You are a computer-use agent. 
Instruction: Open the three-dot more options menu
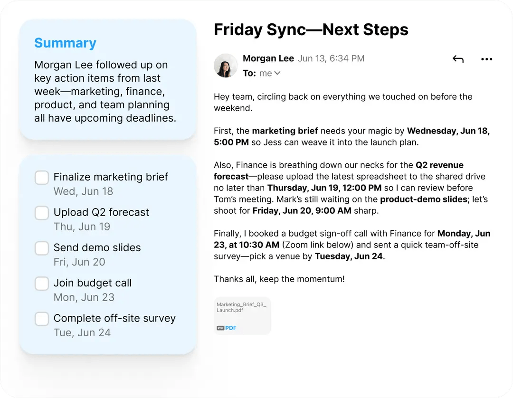[486, 59]
